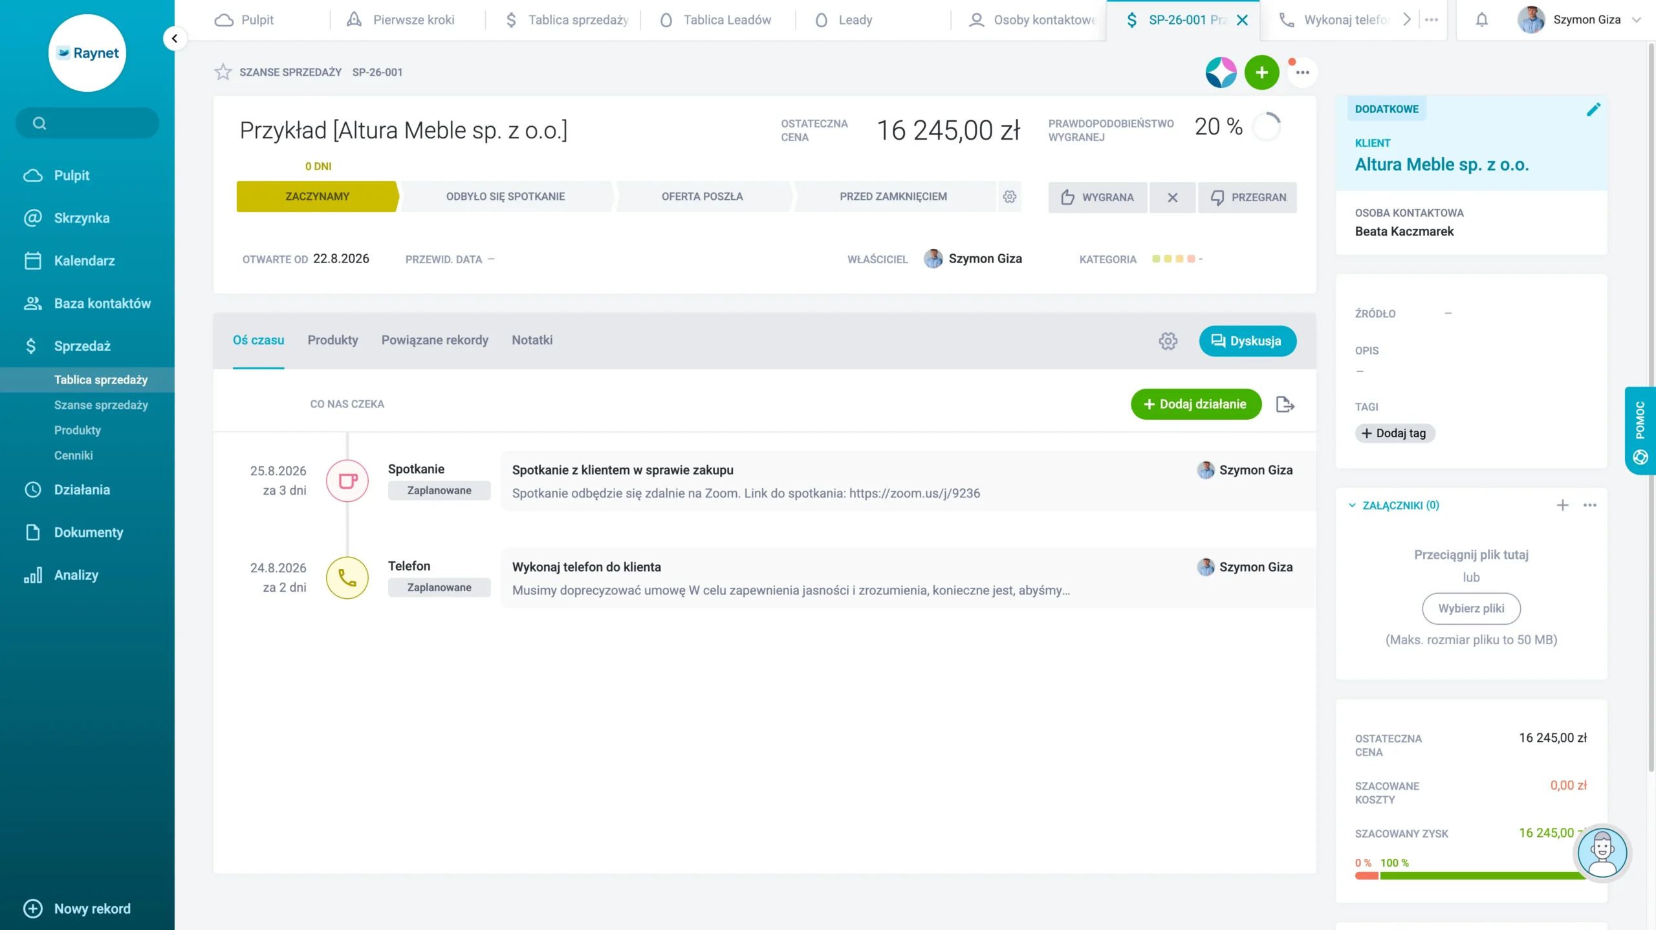Set stage to Oferta poszła
The height and width of the screenshot is (930, 1656).
click(702, 197)
